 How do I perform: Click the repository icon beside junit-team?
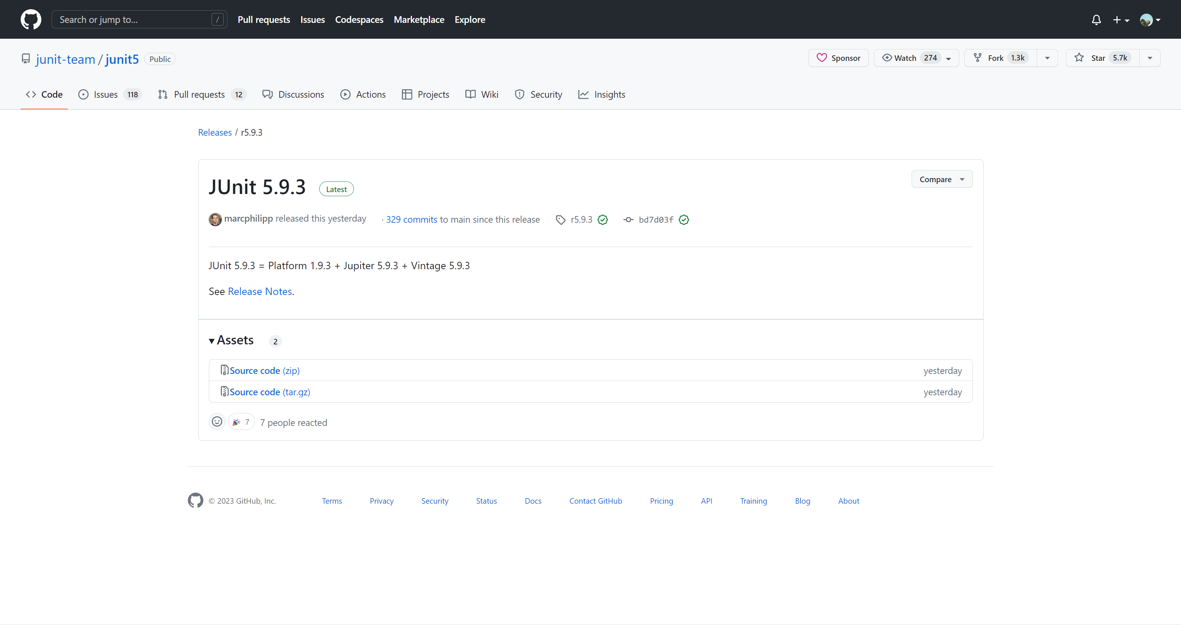pyautogui.click(x=26, y=59)
